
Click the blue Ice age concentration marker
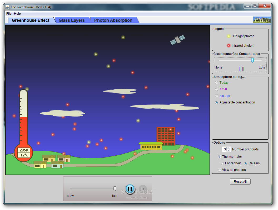pos(240,69)
